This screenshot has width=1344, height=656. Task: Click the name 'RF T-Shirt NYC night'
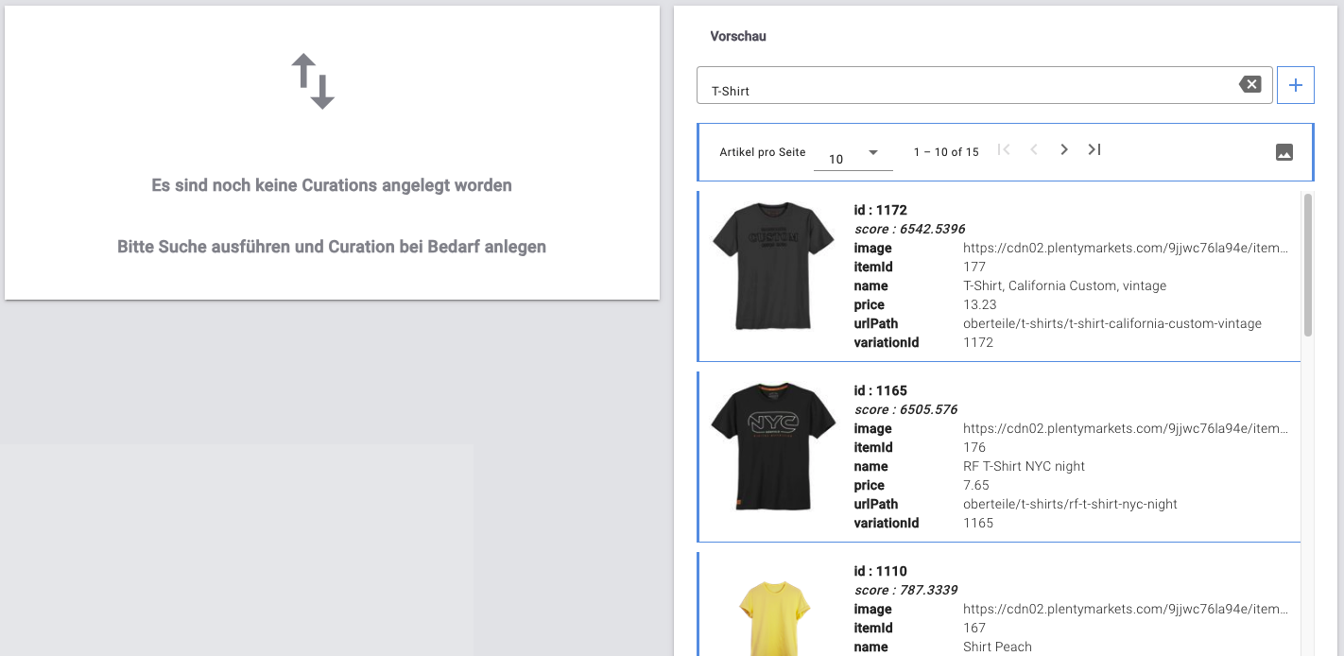point(1024,466)
